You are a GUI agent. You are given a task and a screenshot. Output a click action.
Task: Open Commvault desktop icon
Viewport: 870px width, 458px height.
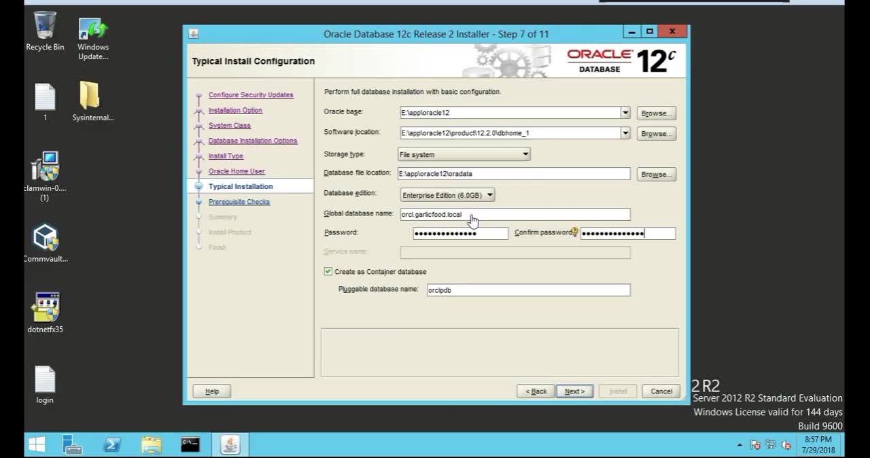click(x=45, y=243)
